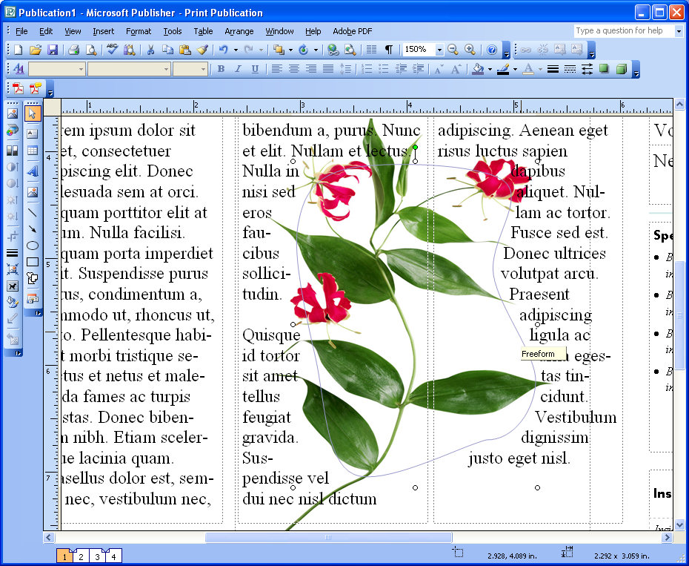Click the Format Painter brush icon
689x566 pixels.
coord(202,50)
